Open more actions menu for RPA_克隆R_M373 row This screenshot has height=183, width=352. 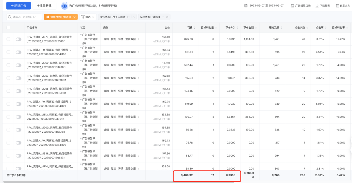[139, 39]
